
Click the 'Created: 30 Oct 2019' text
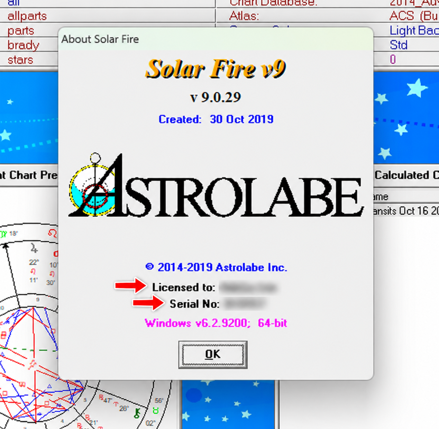tap(216, 119)
